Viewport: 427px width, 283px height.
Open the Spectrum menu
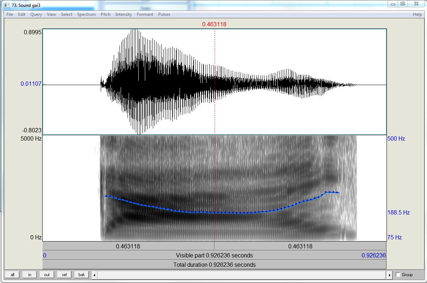(86, 14)
